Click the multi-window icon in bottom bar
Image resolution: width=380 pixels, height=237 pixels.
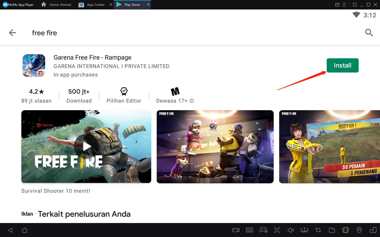[x=373, y=230]
